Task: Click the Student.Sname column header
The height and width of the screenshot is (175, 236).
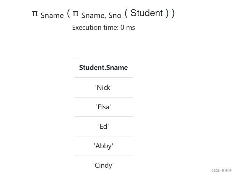Action: click(x=103, y=67)
